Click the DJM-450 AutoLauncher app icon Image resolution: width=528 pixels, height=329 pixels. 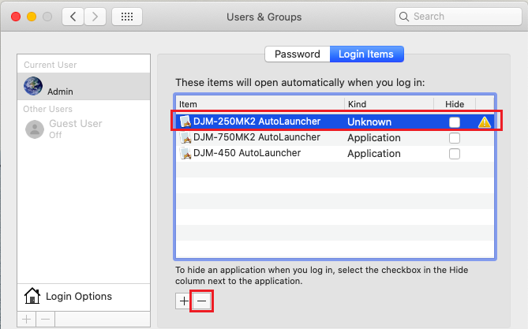tap(185, 153)
